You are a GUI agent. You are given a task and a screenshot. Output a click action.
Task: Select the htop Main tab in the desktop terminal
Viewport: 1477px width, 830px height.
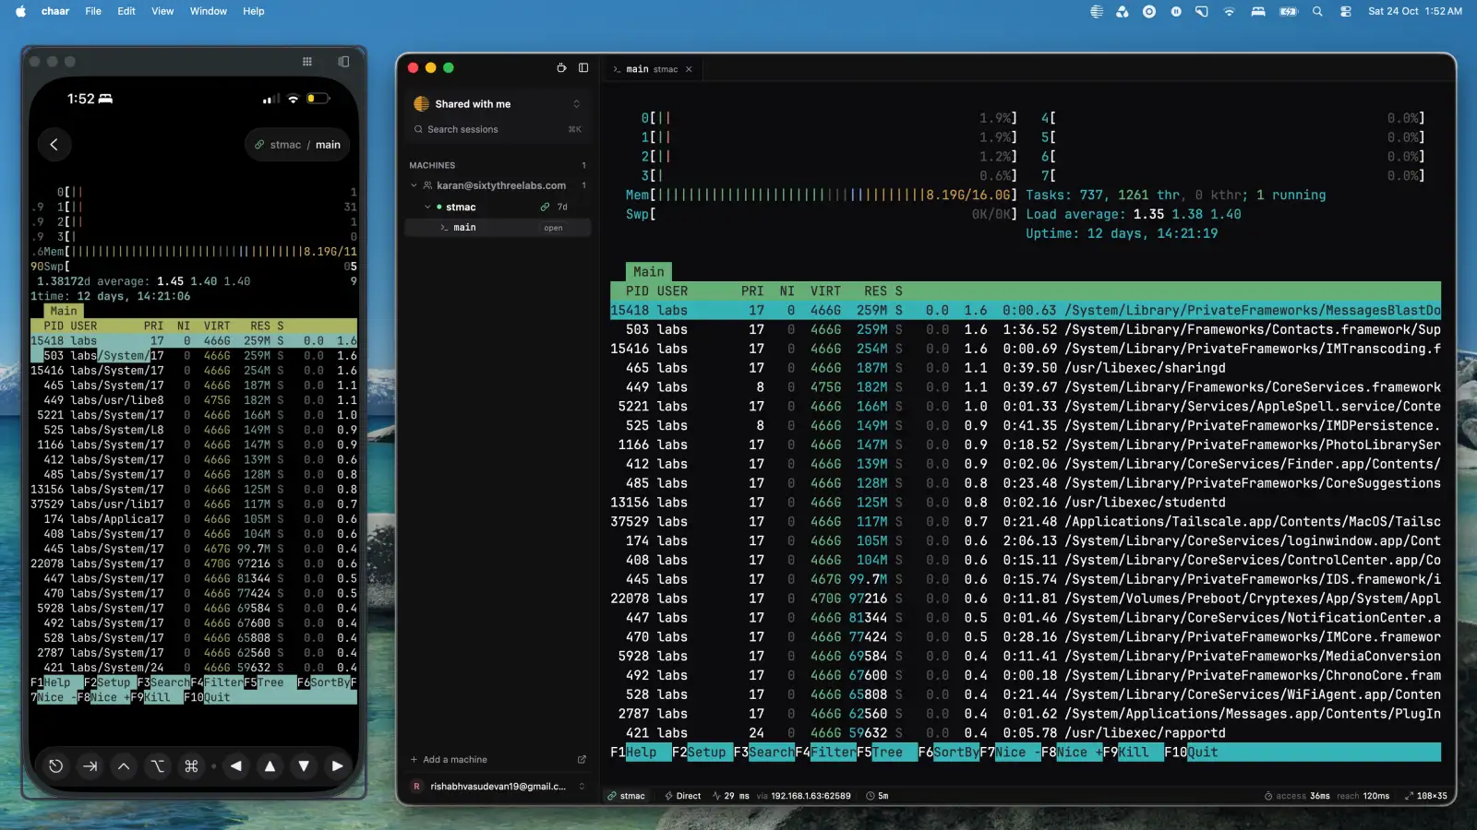(649, 272)
